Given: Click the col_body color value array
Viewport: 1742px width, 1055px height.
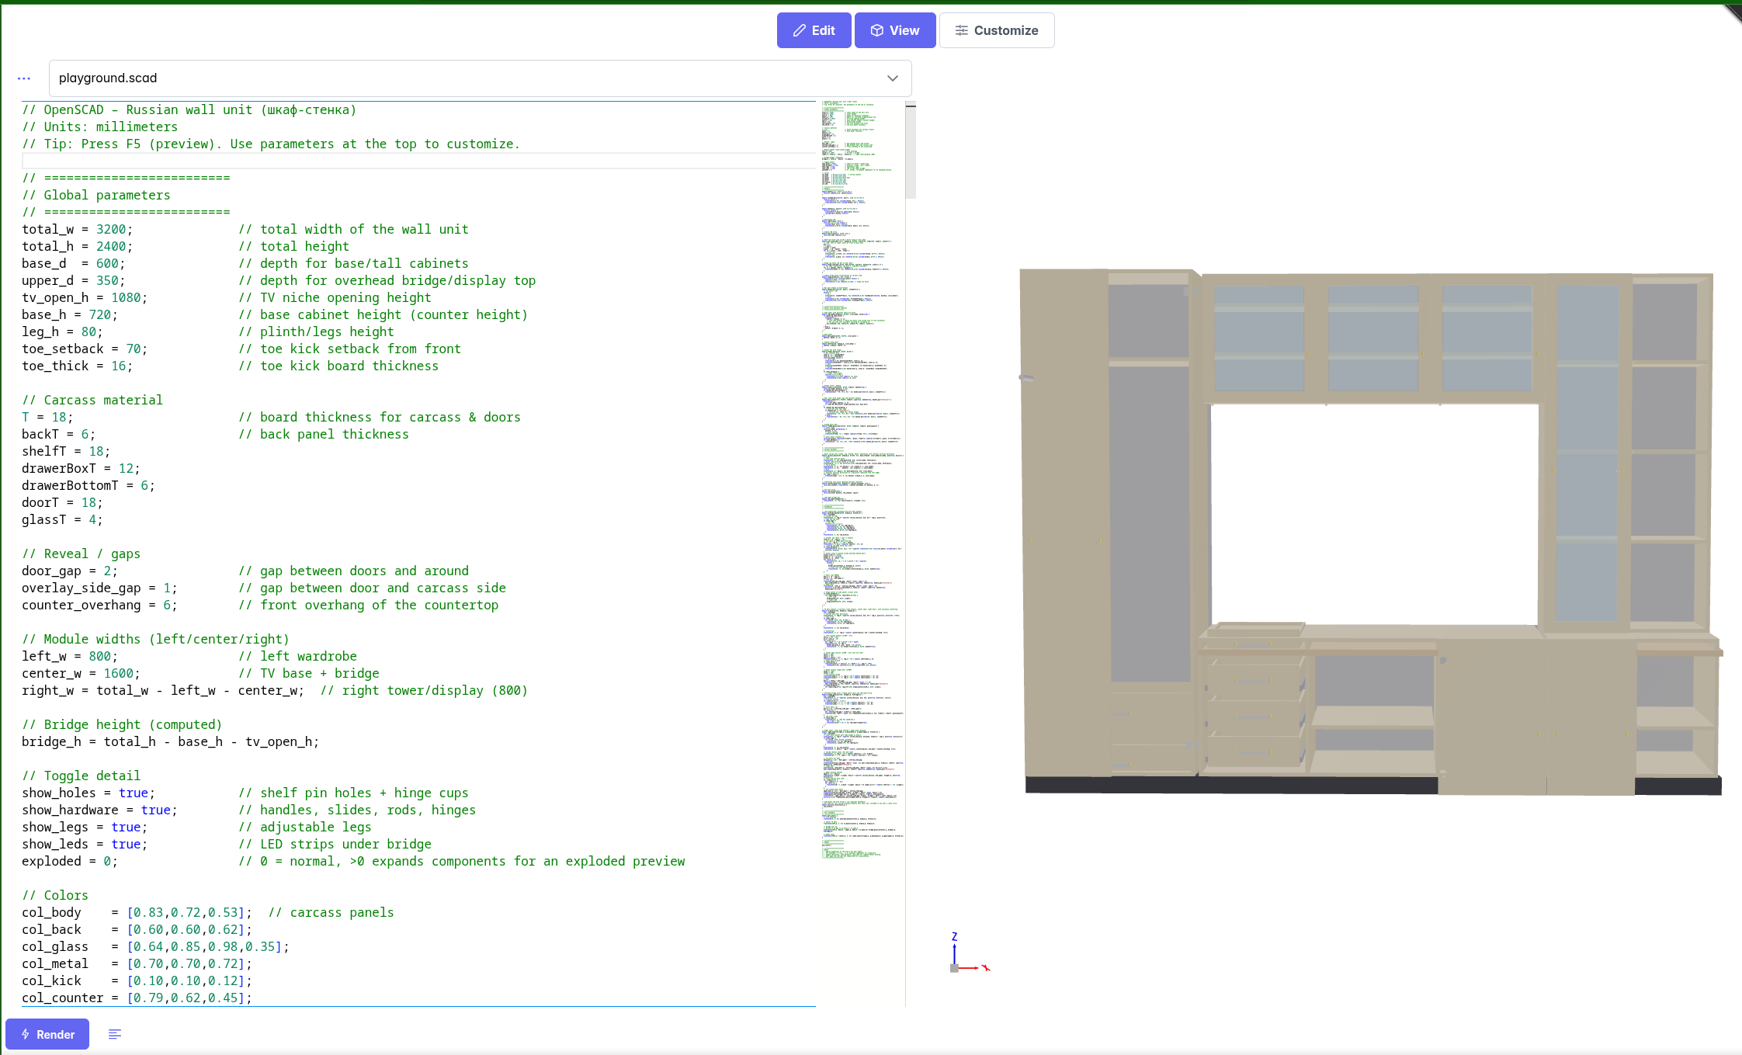Looking at the screenshot, I should [x=186, y=912].
